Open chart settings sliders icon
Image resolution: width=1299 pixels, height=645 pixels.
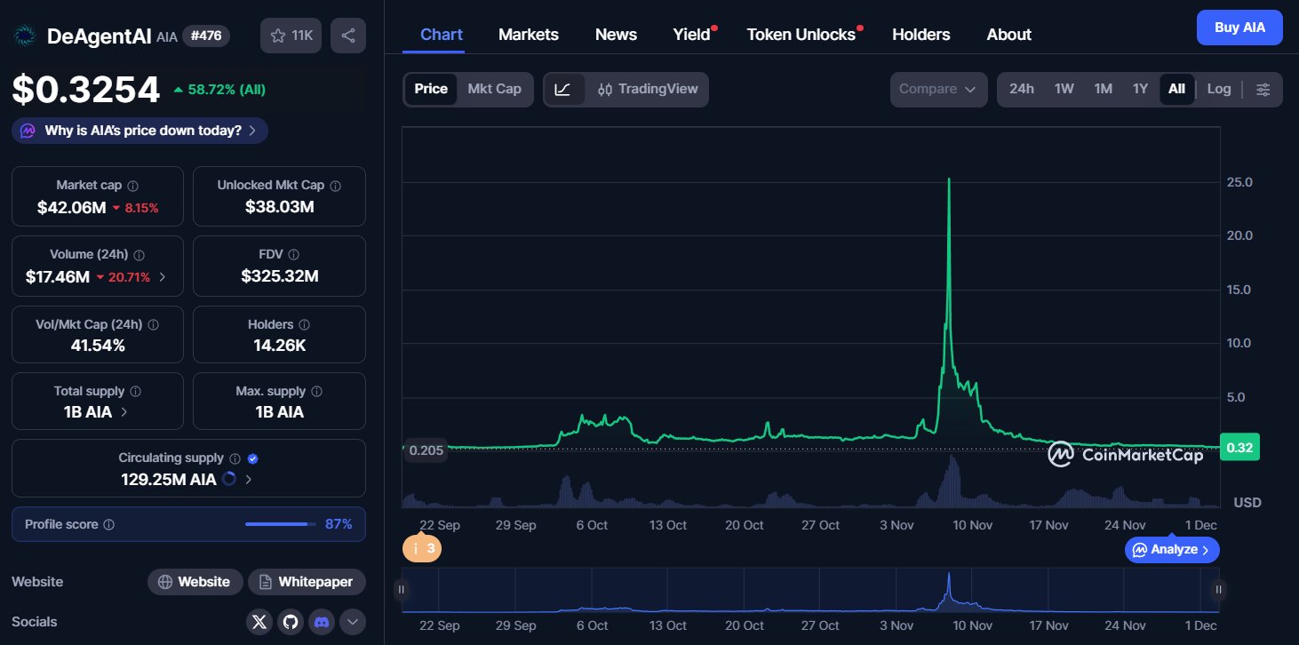pyautogui.click(x=1263, y=89)
